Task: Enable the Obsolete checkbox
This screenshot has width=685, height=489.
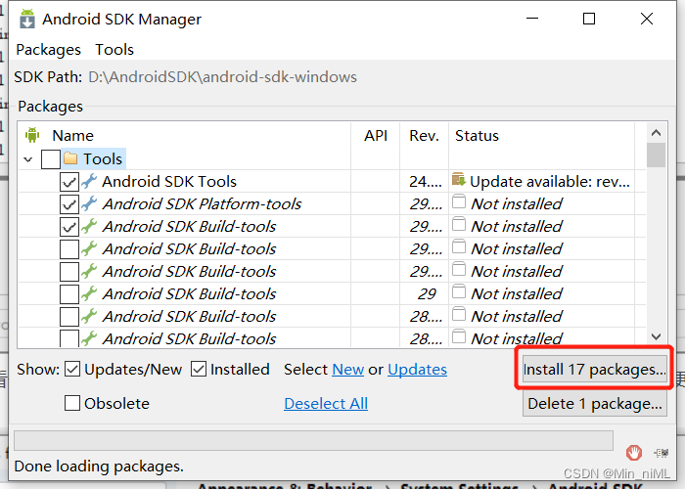Action: [72, 403]
